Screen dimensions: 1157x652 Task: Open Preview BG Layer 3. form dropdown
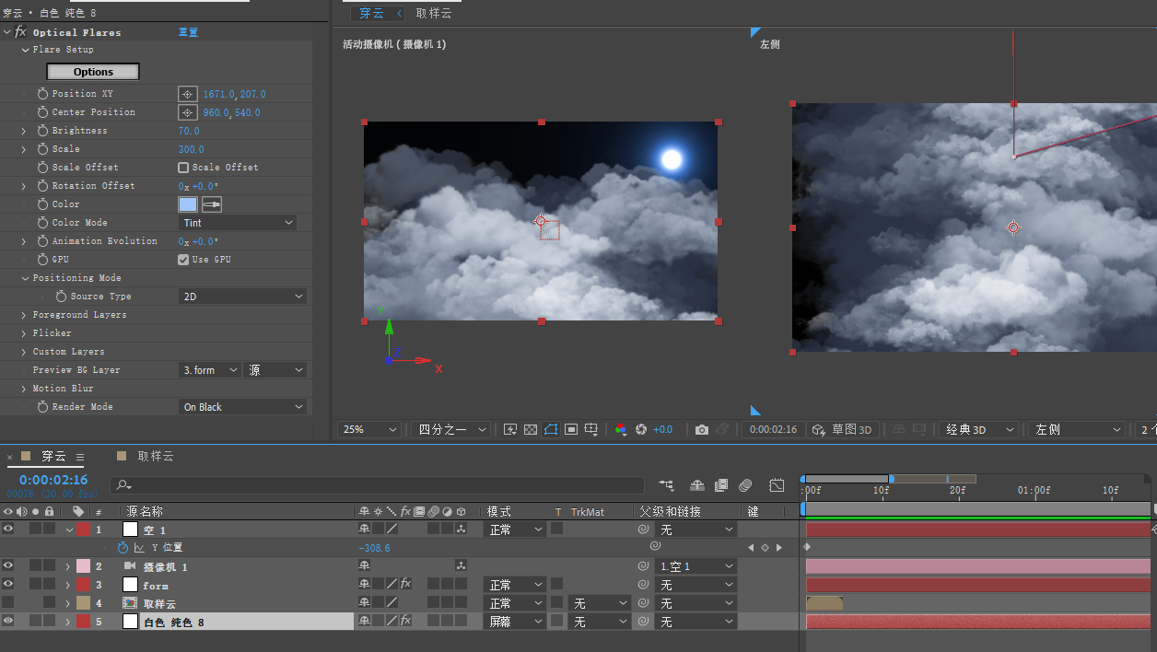click(x=209, y=370)
